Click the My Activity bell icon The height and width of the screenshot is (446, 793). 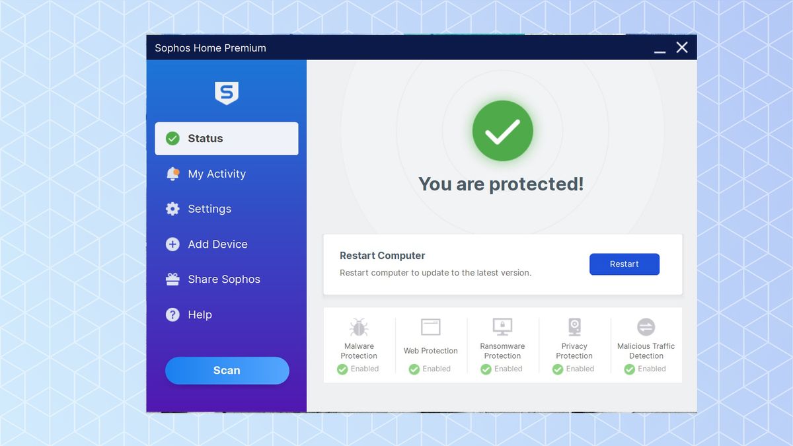point(172,173)
